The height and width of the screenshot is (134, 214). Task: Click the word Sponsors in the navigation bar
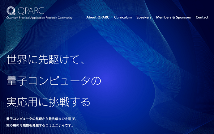coord(183,17)
